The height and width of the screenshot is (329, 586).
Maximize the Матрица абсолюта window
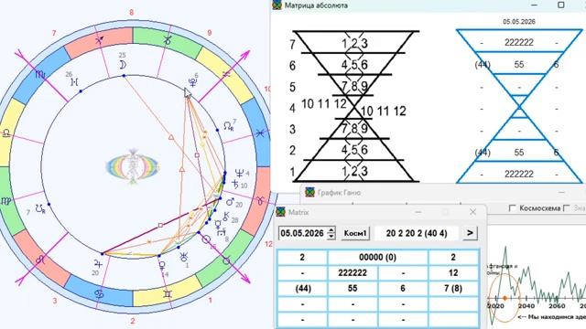[x=561, y=5]
